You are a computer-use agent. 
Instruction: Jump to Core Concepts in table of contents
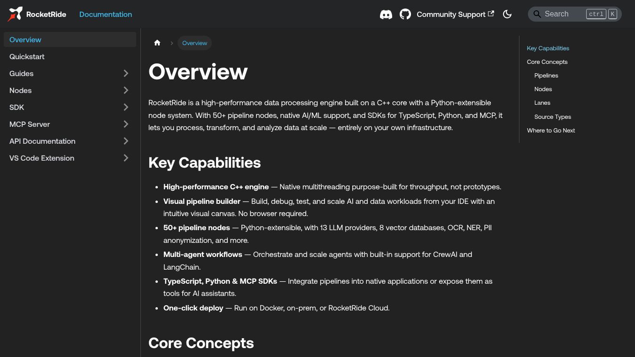[x=547, y=62]
